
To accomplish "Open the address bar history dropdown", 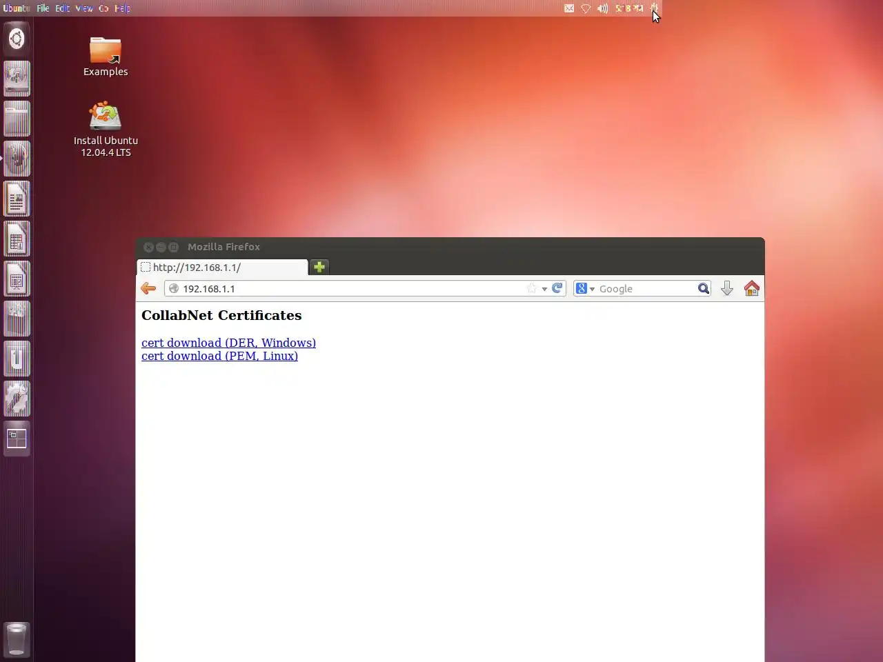I will 544,289.
